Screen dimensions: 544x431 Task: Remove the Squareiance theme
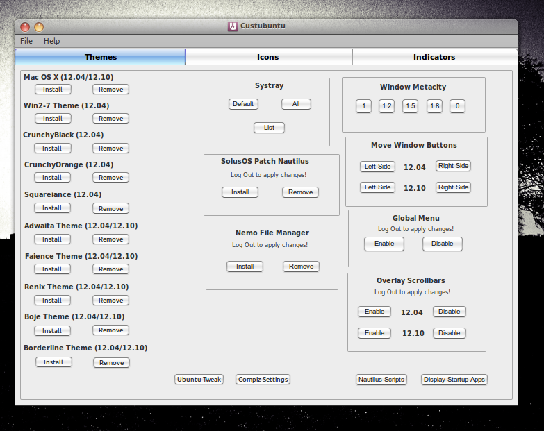tap(110, 209)
